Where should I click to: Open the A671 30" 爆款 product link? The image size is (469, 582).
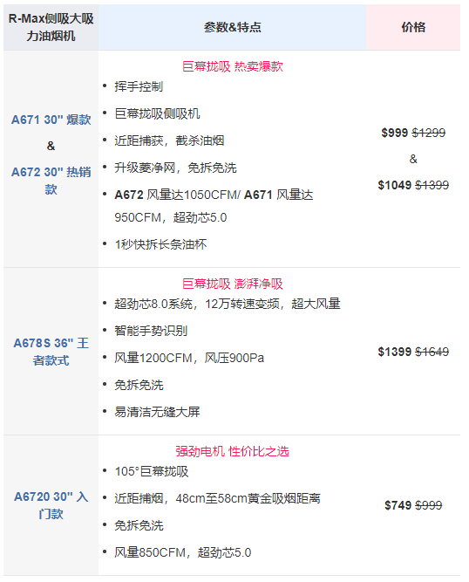click(x=51, y=120)
